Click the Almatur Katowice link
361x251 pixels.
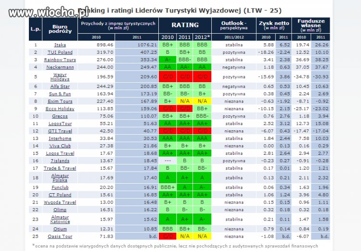(60, 219)
